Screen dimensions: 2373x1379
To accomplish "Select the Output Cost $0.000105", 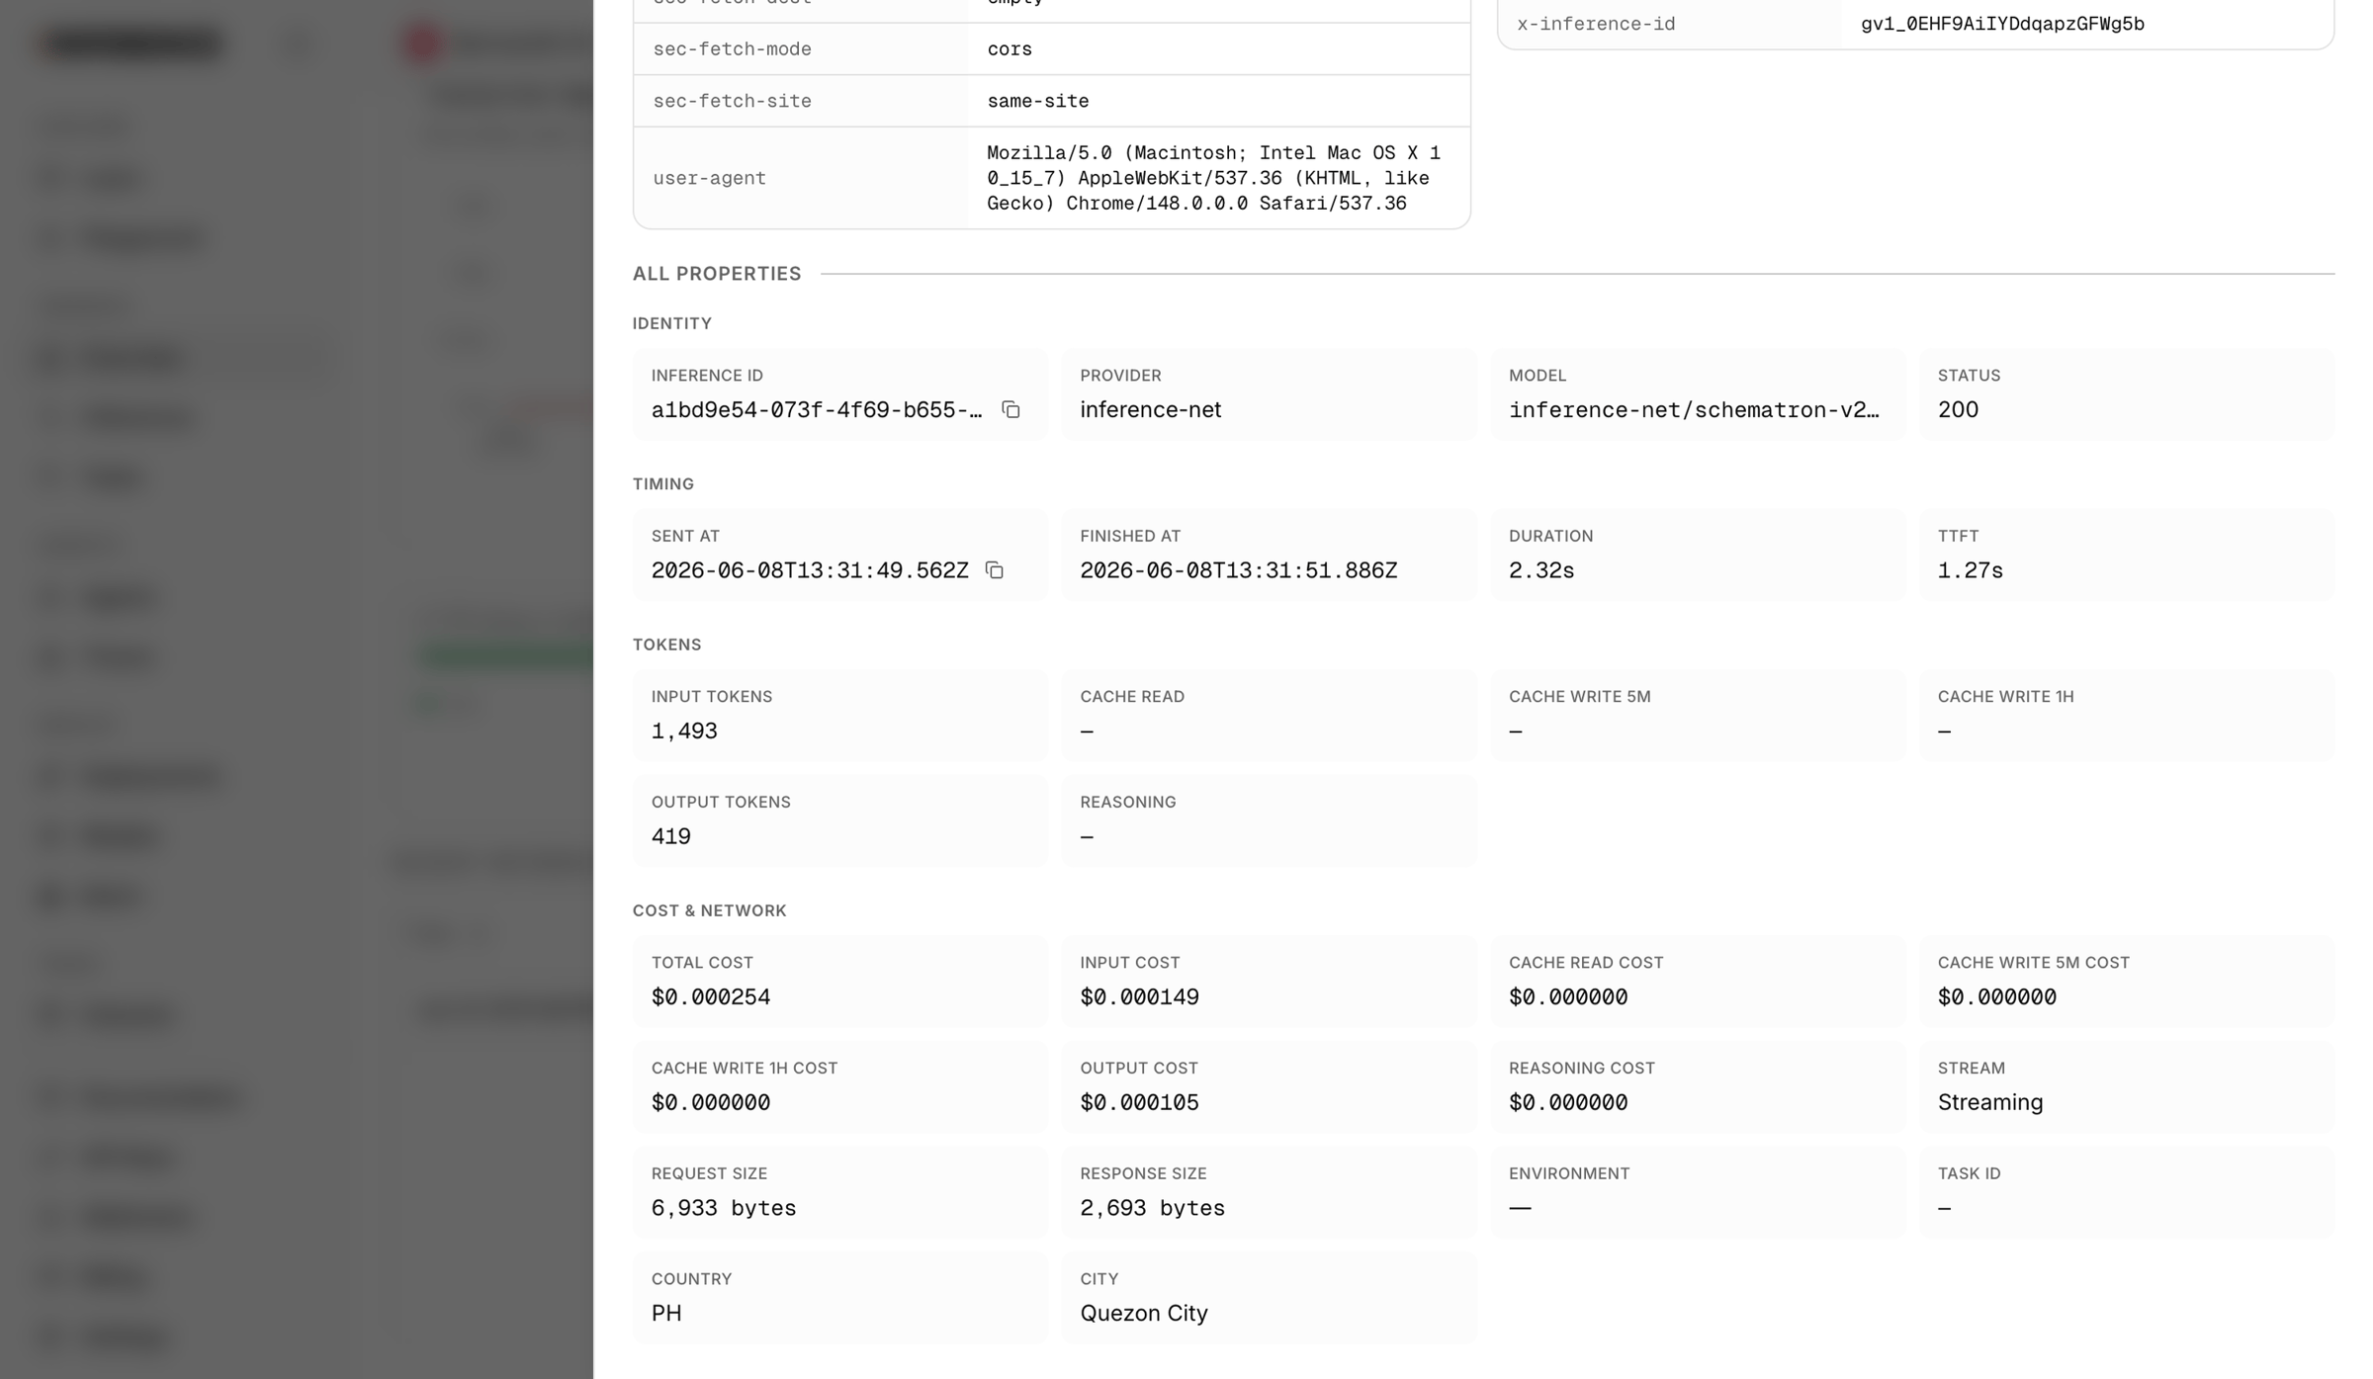I will click(1139, 1102).
